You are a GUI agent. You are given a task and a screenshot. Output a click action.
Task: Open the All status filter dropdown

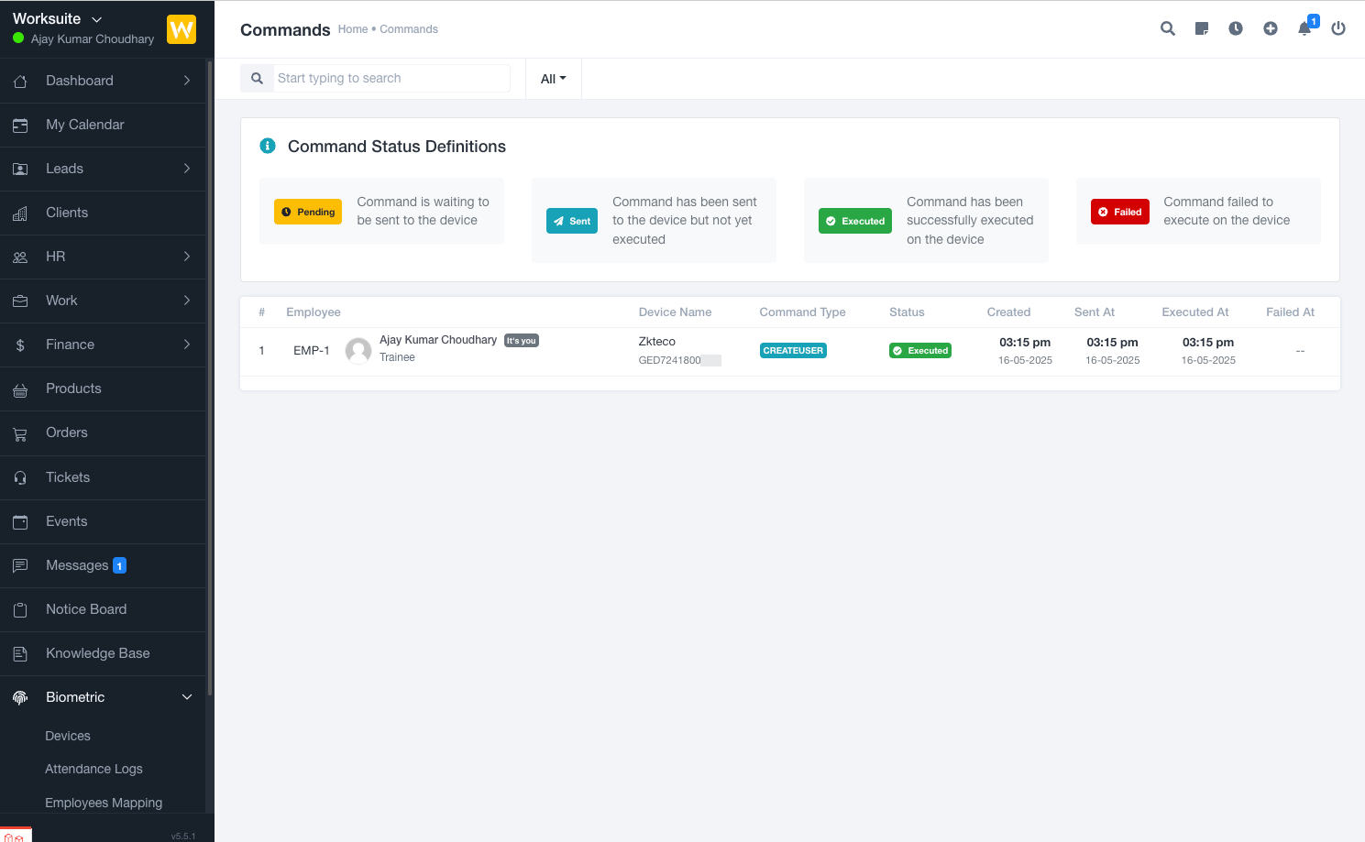click(x=553, y=78)
